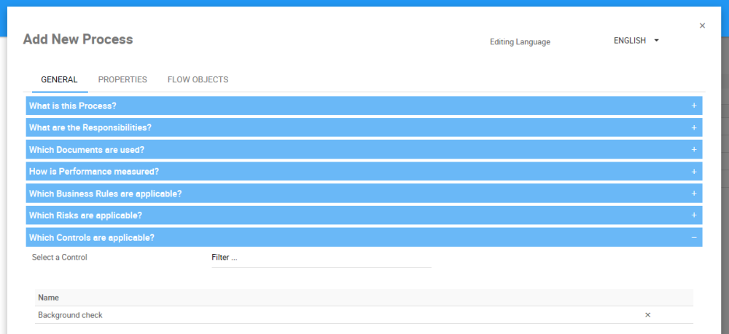Expand the 'What is this Process?' plus icon
This screenshot has width=729, height=334.
(694, 106)
